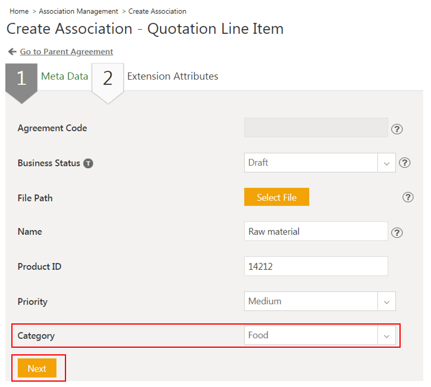Follow the Go to Parent Agreement link
This screenshot has width=431, height=387.
point(66,52)
